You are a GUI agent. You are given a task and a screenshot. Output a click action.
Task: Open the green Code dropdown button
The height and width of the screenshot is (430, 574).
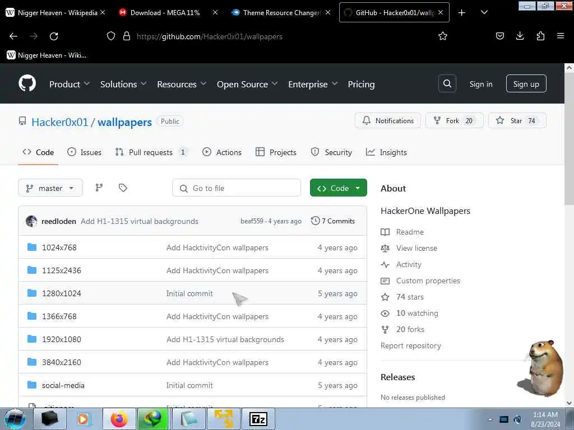338,188
